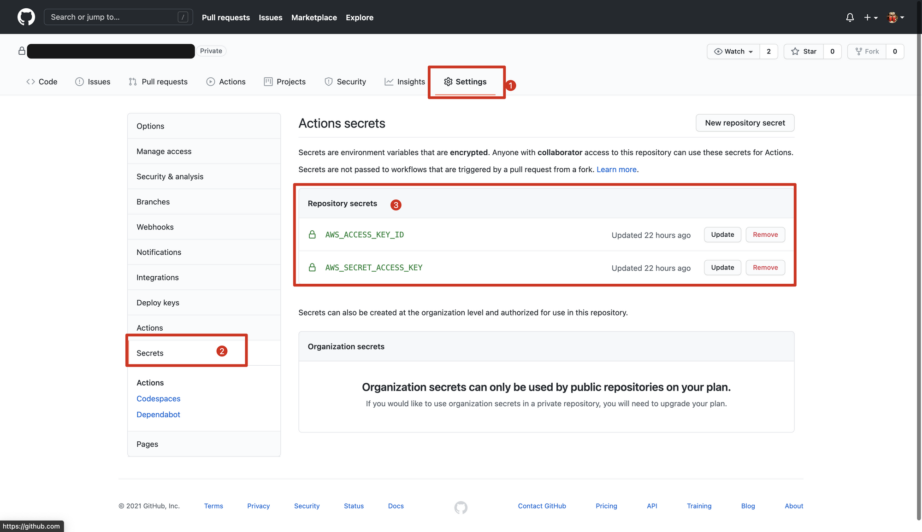Open the Insights tab
Screen dimensions: 922x532
(405, 82)
